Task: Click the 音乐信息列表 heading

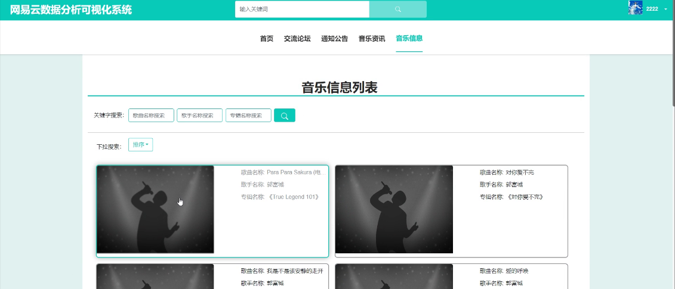Action: (339, 88)
